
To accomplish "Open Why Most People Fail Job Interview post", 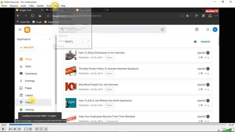I will 98,85.
